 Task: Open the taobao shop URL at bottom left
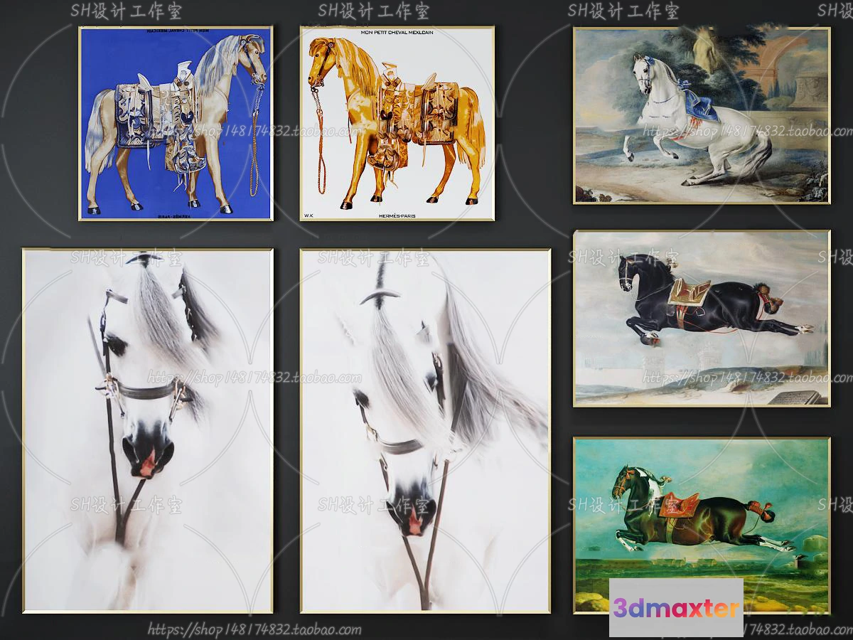pos(254,629)
